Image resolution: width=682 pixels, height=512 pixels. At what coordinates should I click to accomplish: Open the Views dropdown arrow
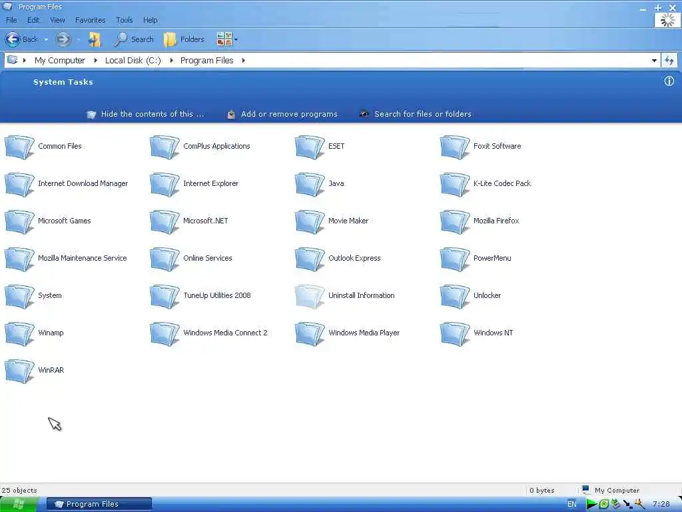tap(236, 39)
